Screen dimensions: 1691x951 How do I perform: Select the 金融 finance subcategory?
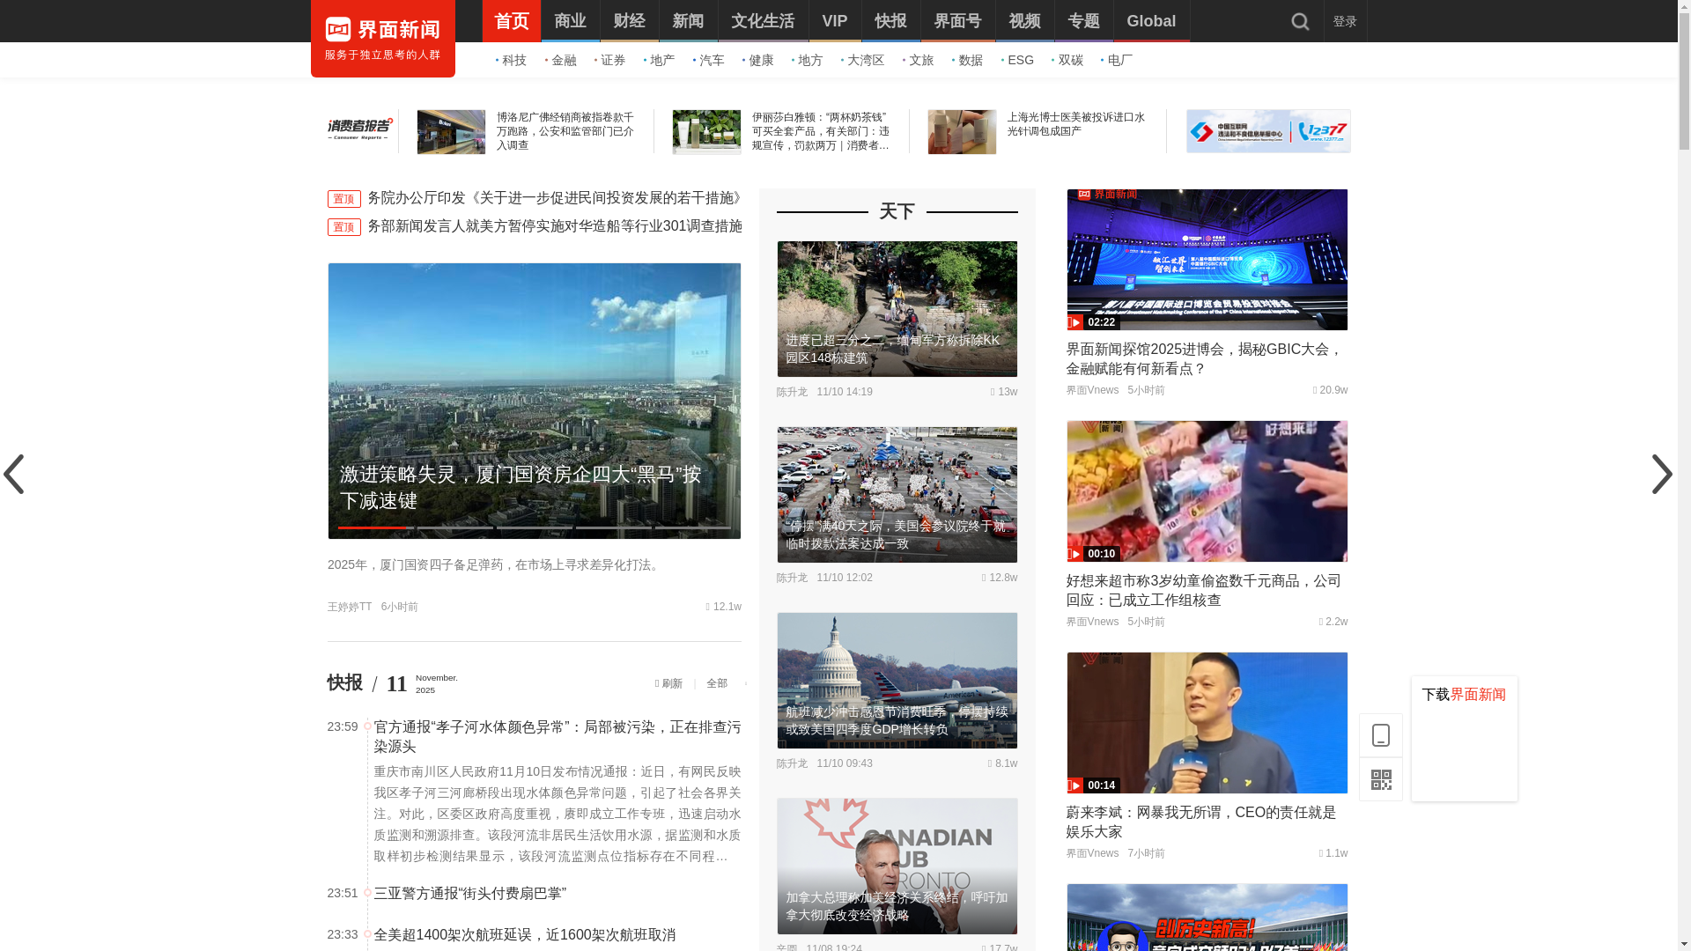[563, 60]
